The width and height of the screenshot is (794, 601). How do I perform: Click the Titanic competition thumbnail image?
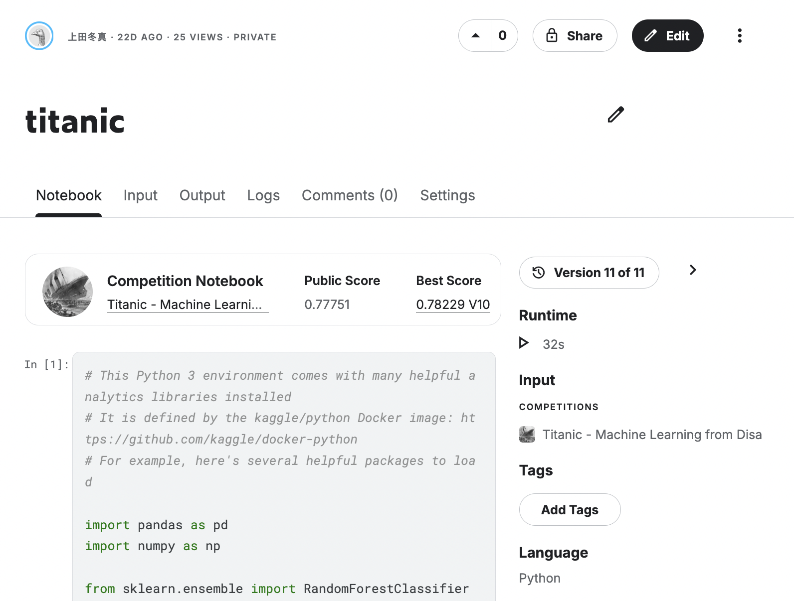click(x=68, y=292)
